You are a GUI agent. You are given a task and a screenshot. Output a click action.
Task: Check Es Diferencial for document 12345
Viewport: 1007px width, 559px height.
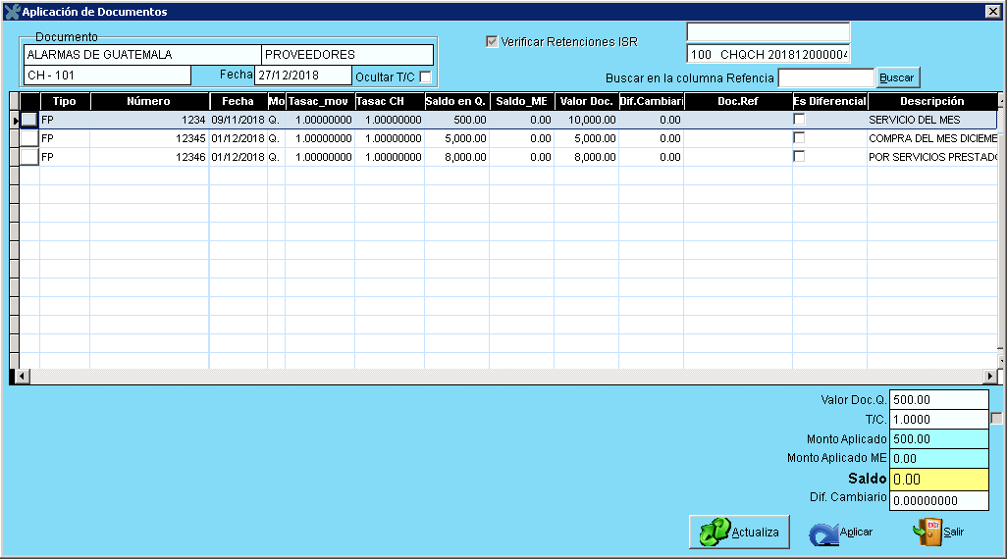coord(799,138)
